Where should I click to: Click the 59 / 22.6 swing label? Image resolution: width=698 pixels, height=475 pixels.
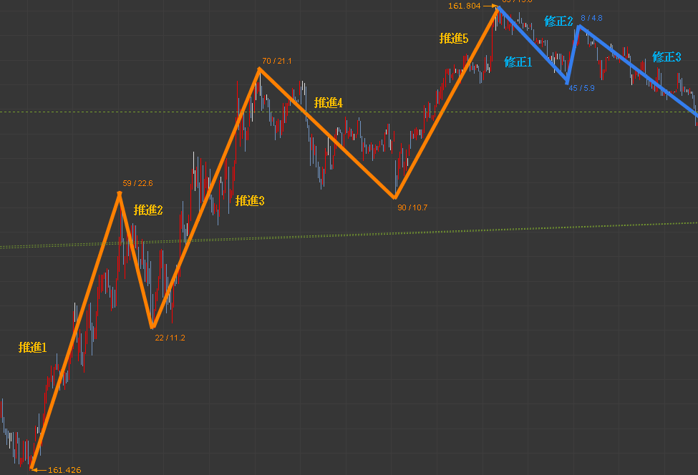[x=137, y=183]
